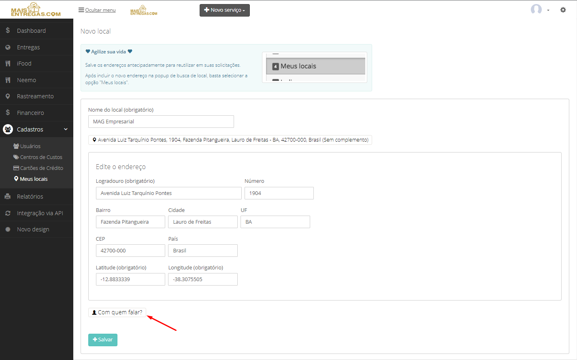This screenshot has width=577, height=360.
Task: Open Cartões de Crédito submenu item
Action: click(x=38, y=168)
